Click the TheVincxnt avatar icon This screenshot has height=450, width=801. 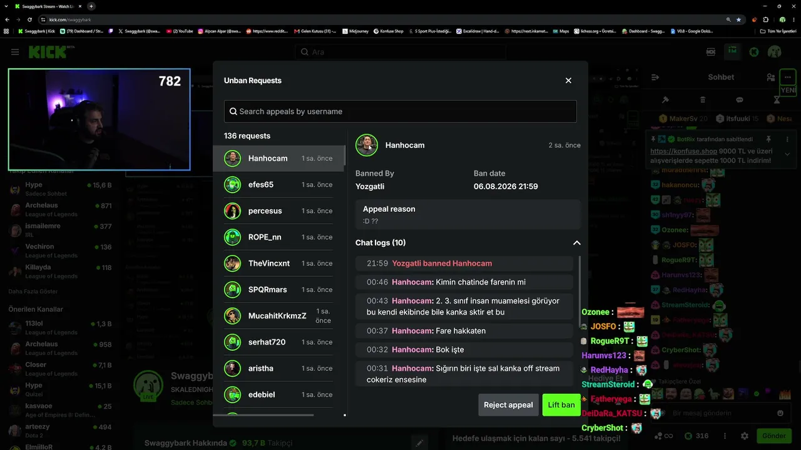click(232, 264)
